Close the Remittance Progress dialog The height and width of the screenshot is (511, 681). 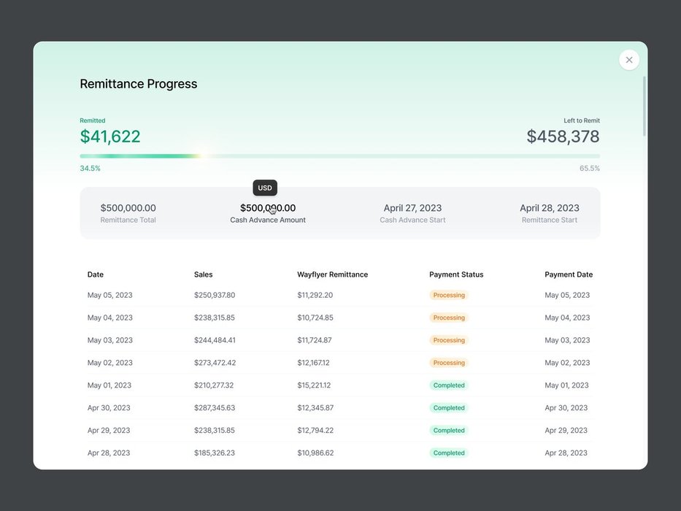point(629,60)
